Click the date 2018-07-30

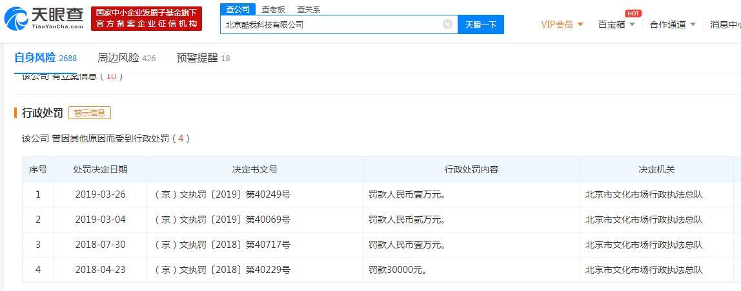[x=100, y=245]
